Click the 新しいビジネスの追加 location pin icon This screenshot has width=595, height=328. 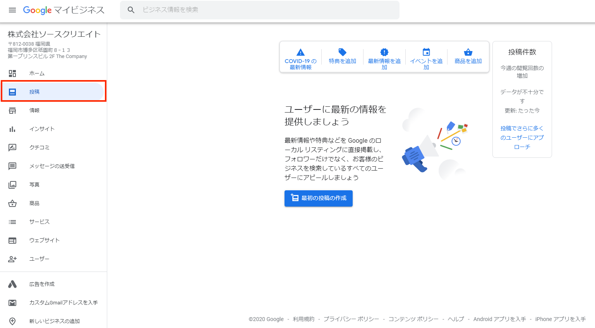coord(12,321)
